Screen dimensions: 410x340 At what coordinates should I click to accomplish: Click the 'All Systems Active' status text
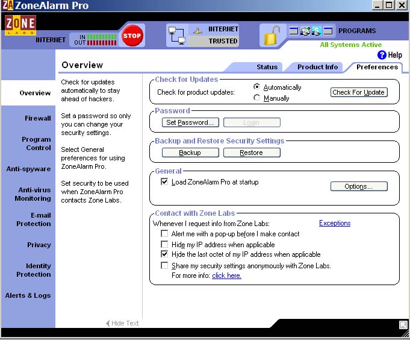coord(350,45)
